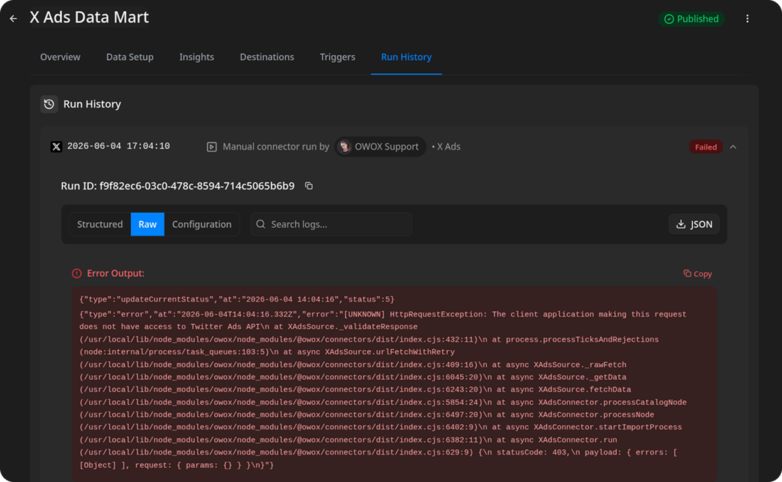Click the manual run play icon
This screenshot has height=482, width=782.
pos(212,147)
